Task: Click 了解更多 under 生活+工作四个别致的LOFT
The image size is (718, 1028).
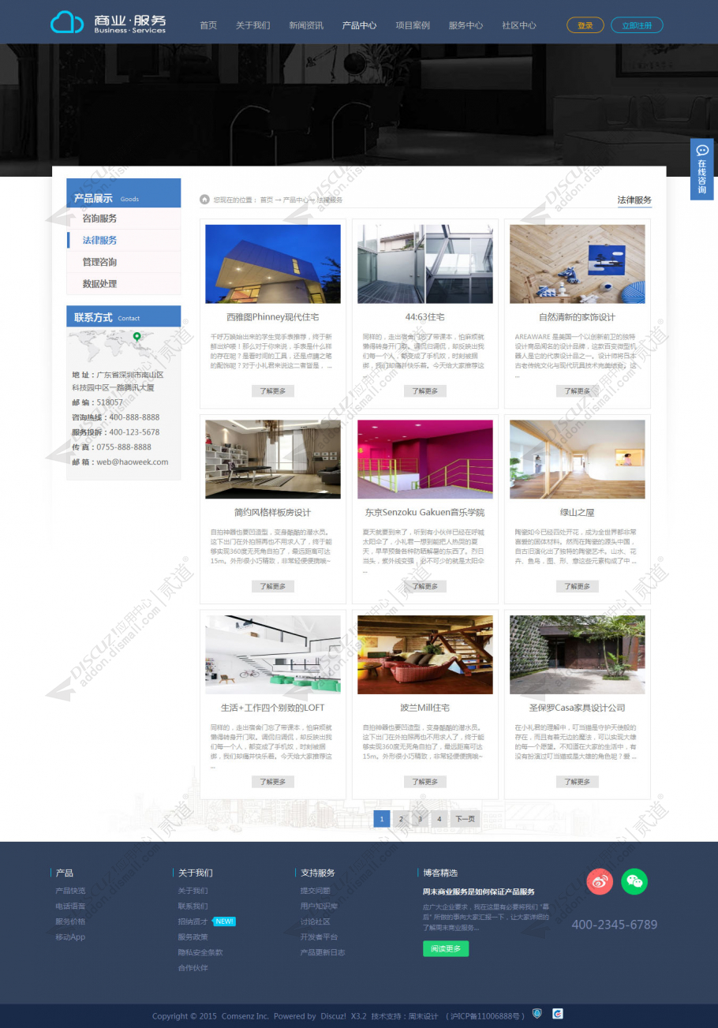Action: pos(273,782)
